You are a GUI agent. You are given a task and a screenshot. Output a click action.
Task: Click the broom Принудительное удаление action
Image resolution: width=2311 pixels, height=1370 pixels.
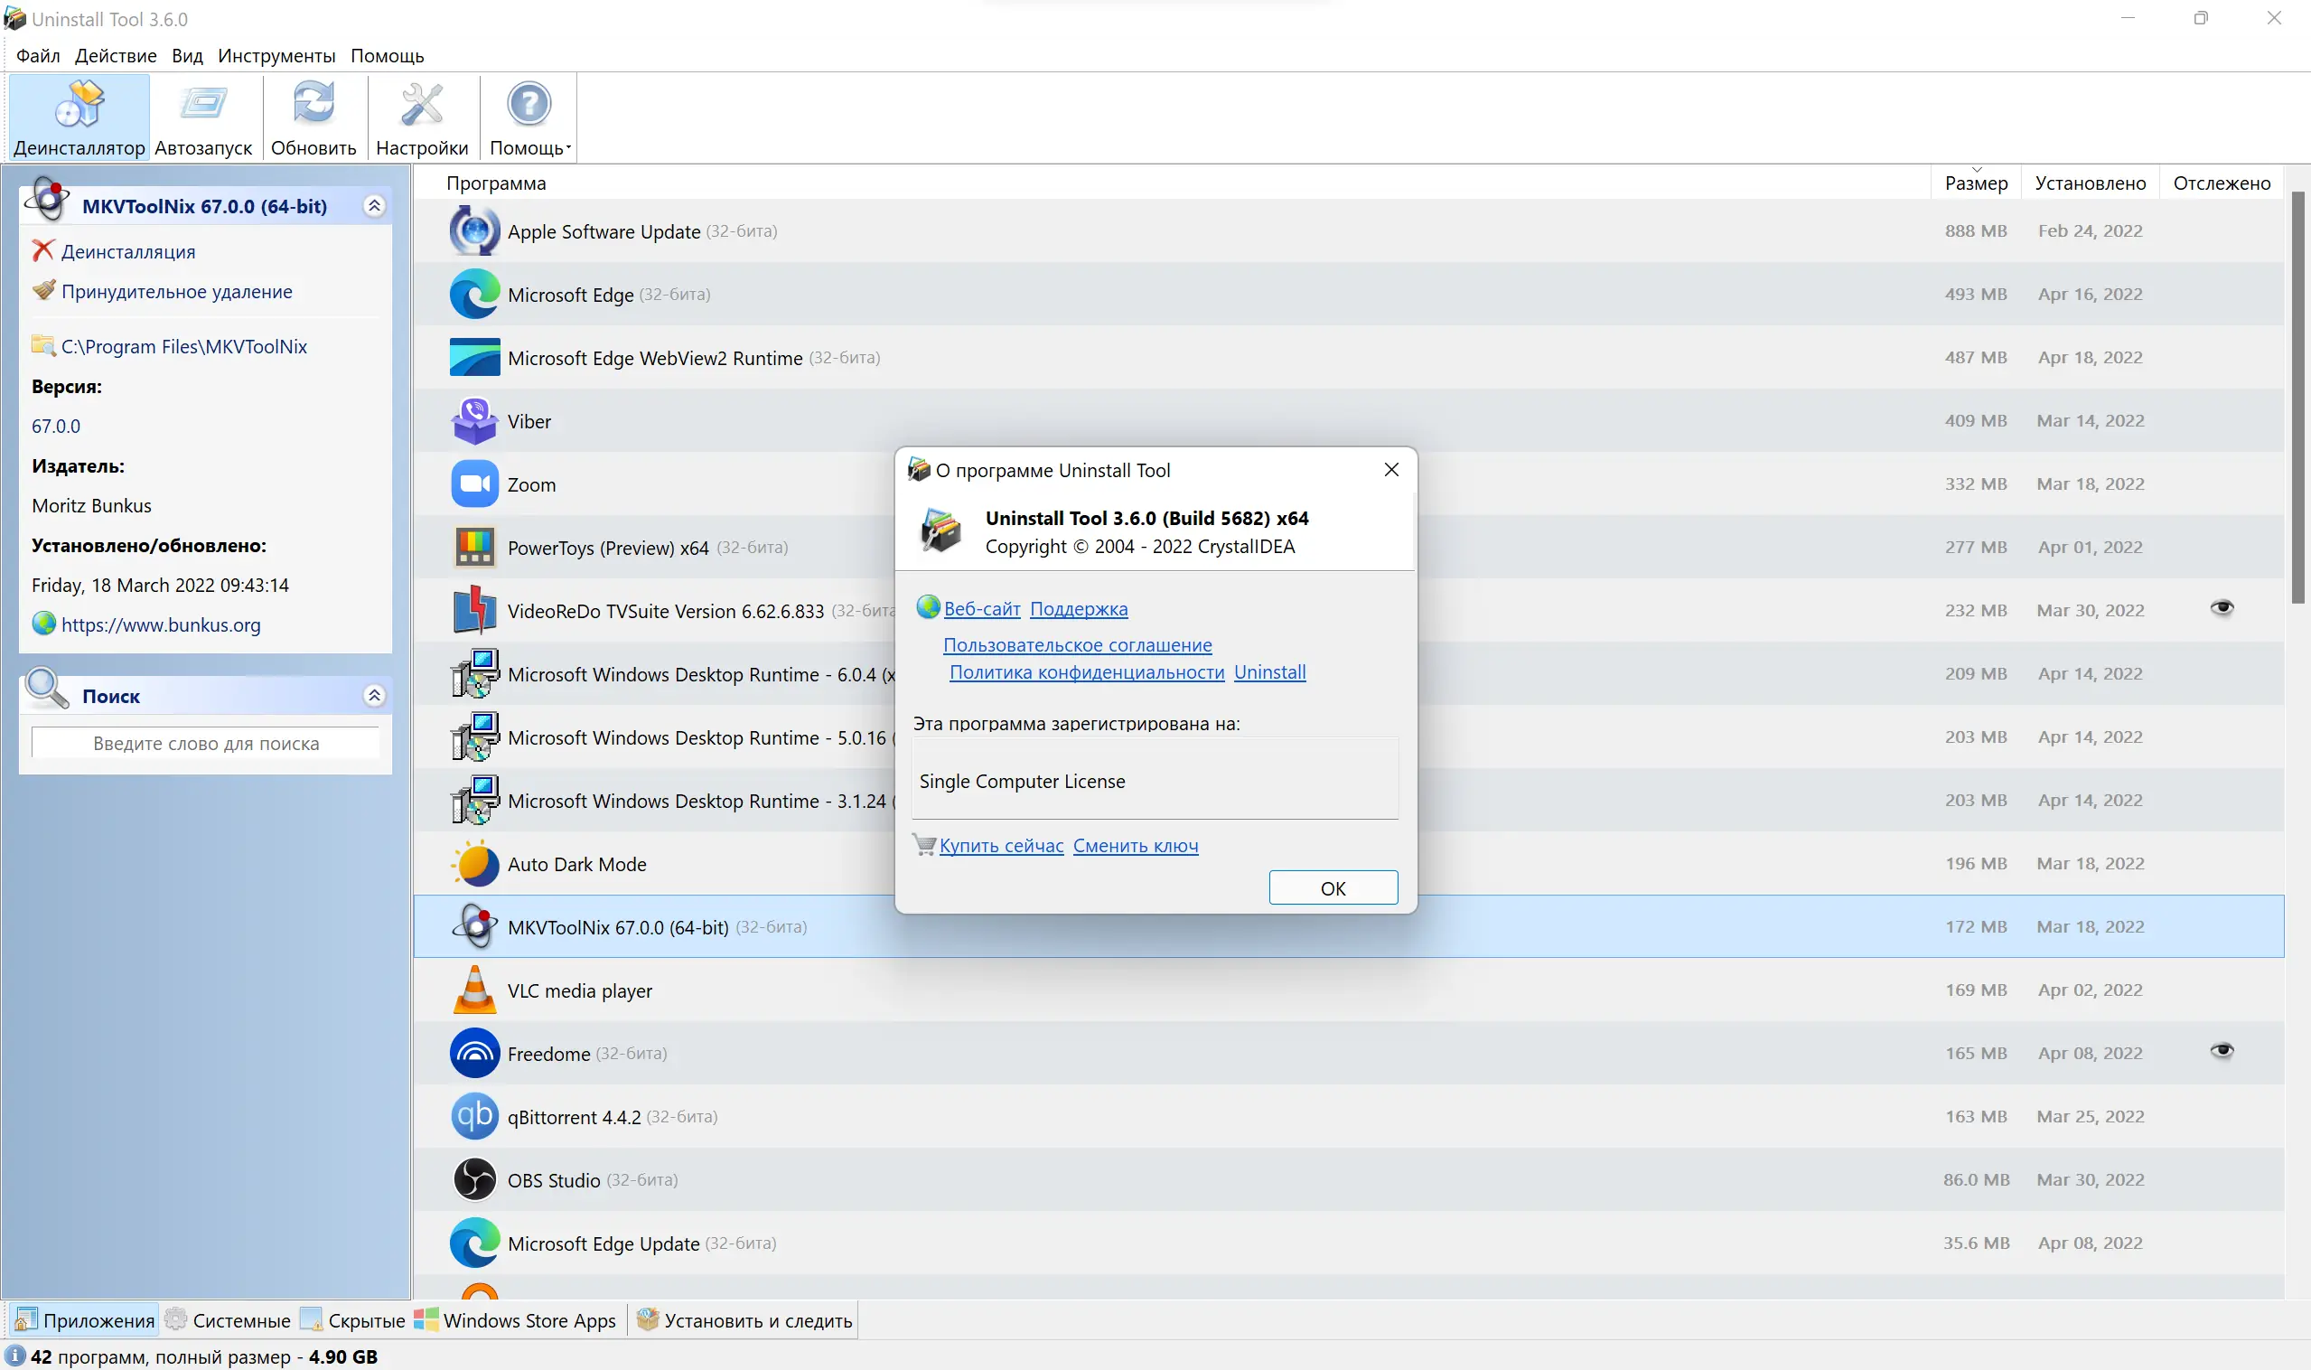(43, 291)
